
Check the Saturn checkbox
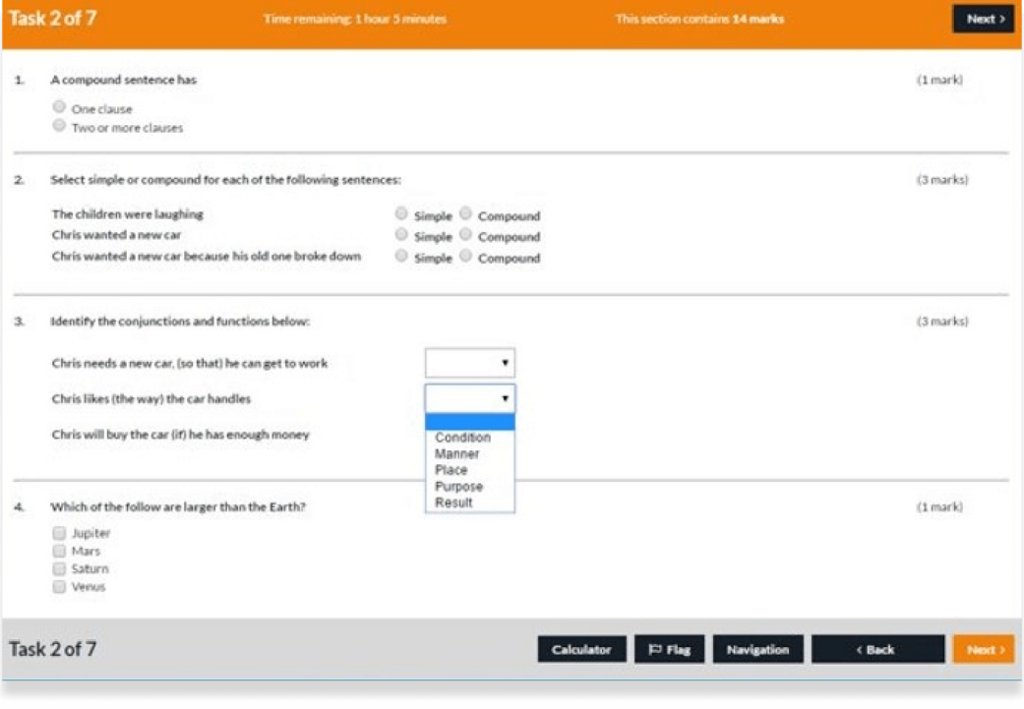[x=59, y=569]
